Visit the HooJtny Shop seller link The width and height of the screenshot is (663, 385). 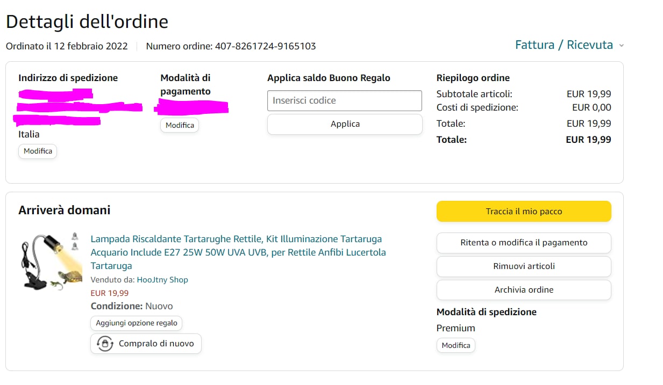tap(162, 280)
